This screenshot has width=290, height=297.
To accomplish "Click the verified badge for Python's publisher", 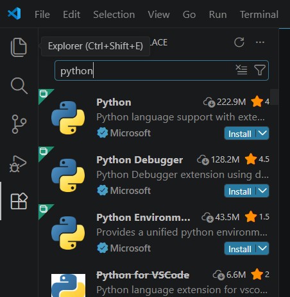I will pyautogui.click(x=103, y=133).
